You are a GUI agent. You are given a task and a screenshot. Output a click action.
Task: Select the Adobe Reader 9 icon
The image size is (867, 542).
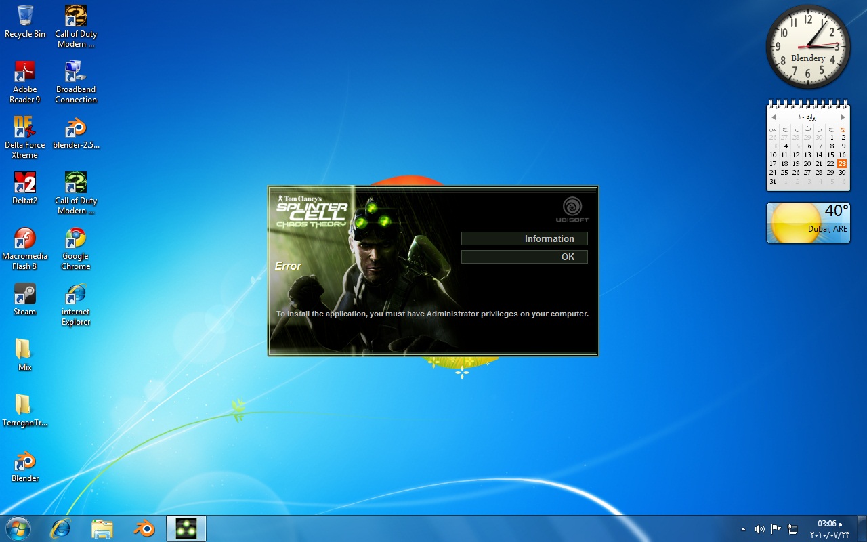click(x=25, y=82)
